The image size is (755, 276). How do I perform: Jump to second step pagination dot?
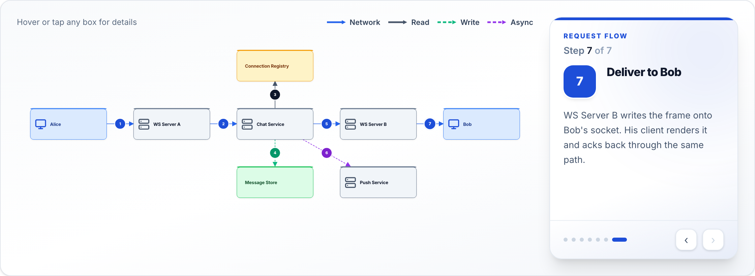tap(574, 240)
